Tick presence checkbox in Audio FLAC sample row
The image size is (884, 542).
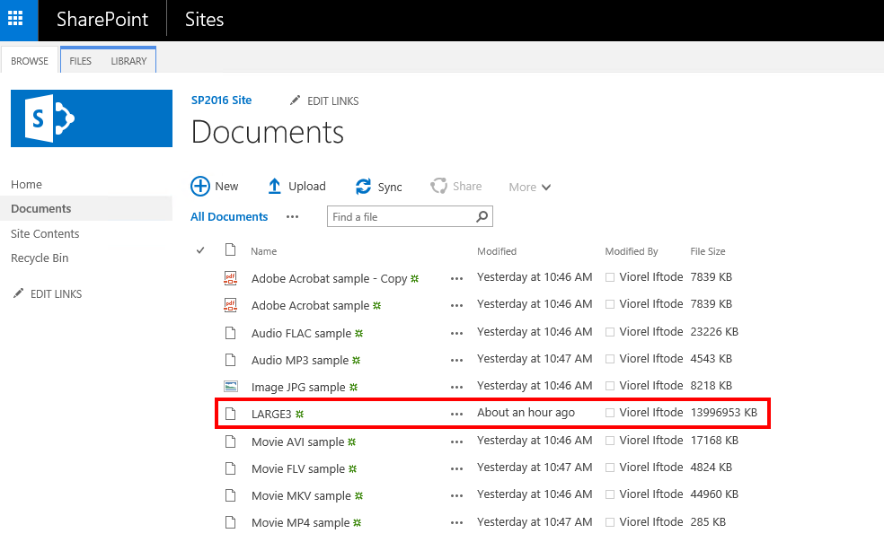(x=609, y=332)
